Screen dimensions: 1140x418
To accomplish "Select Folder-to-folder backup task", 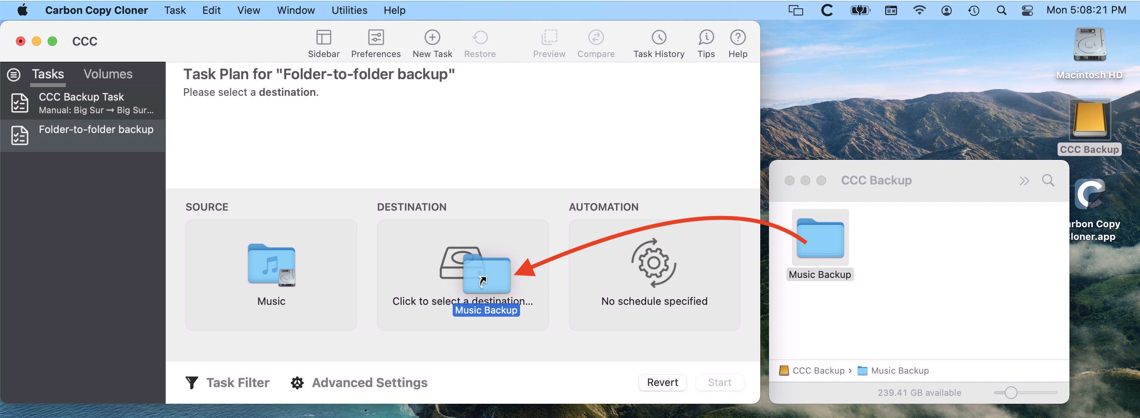I will (x=83, y=135).
